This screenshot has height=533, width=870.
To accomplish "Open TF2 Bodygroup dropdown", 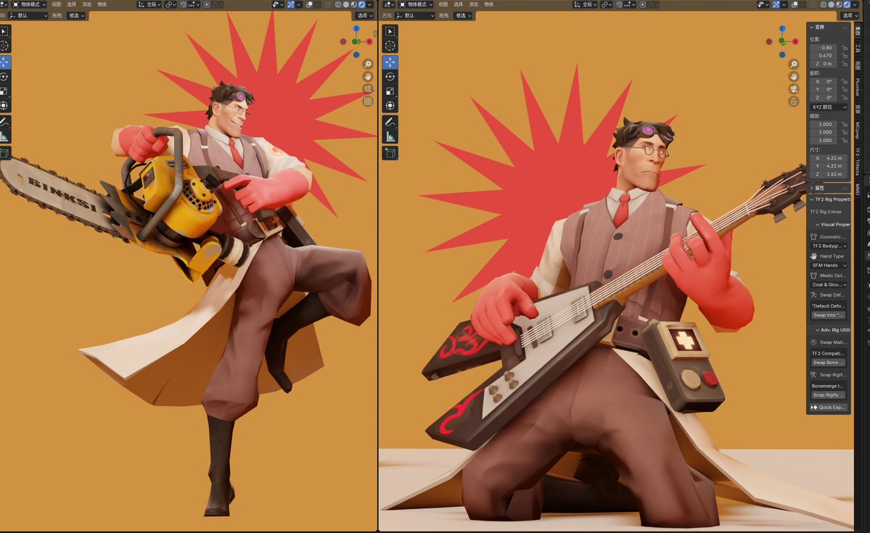I will tap(829, 246).
